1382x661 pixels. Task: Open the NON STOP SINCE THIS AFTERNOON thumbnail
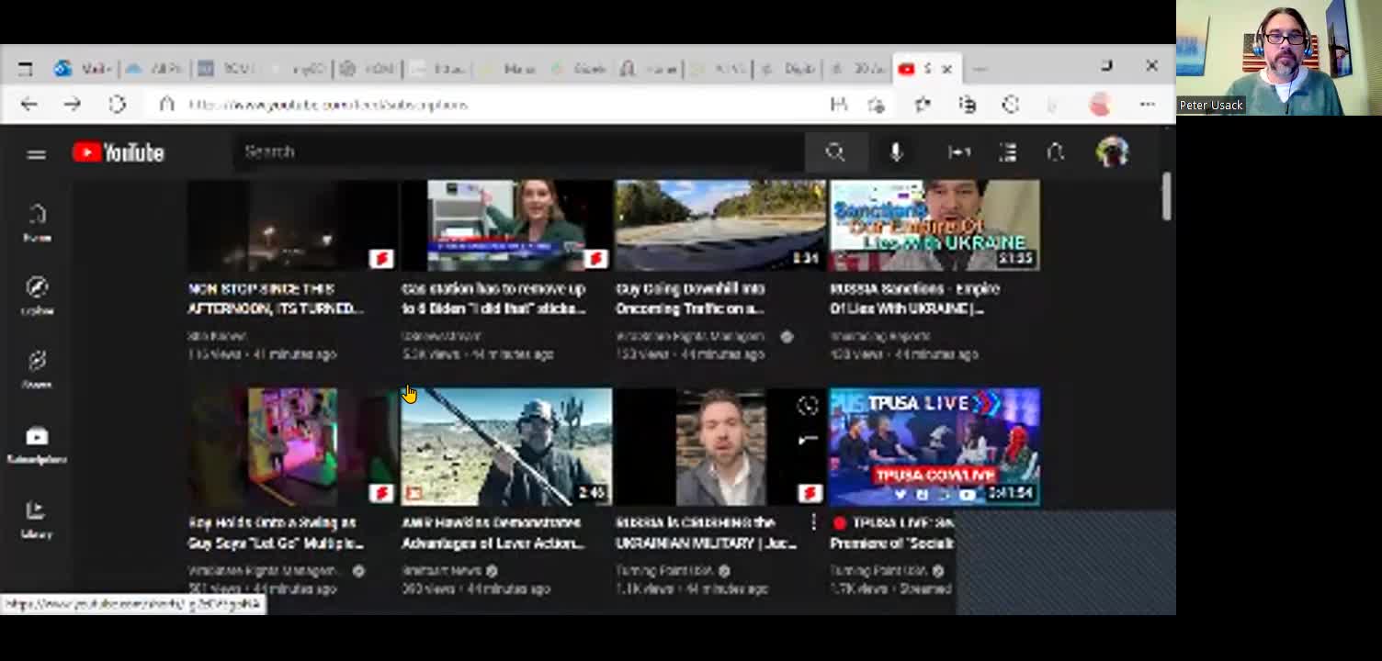click(x=292, y=226)
